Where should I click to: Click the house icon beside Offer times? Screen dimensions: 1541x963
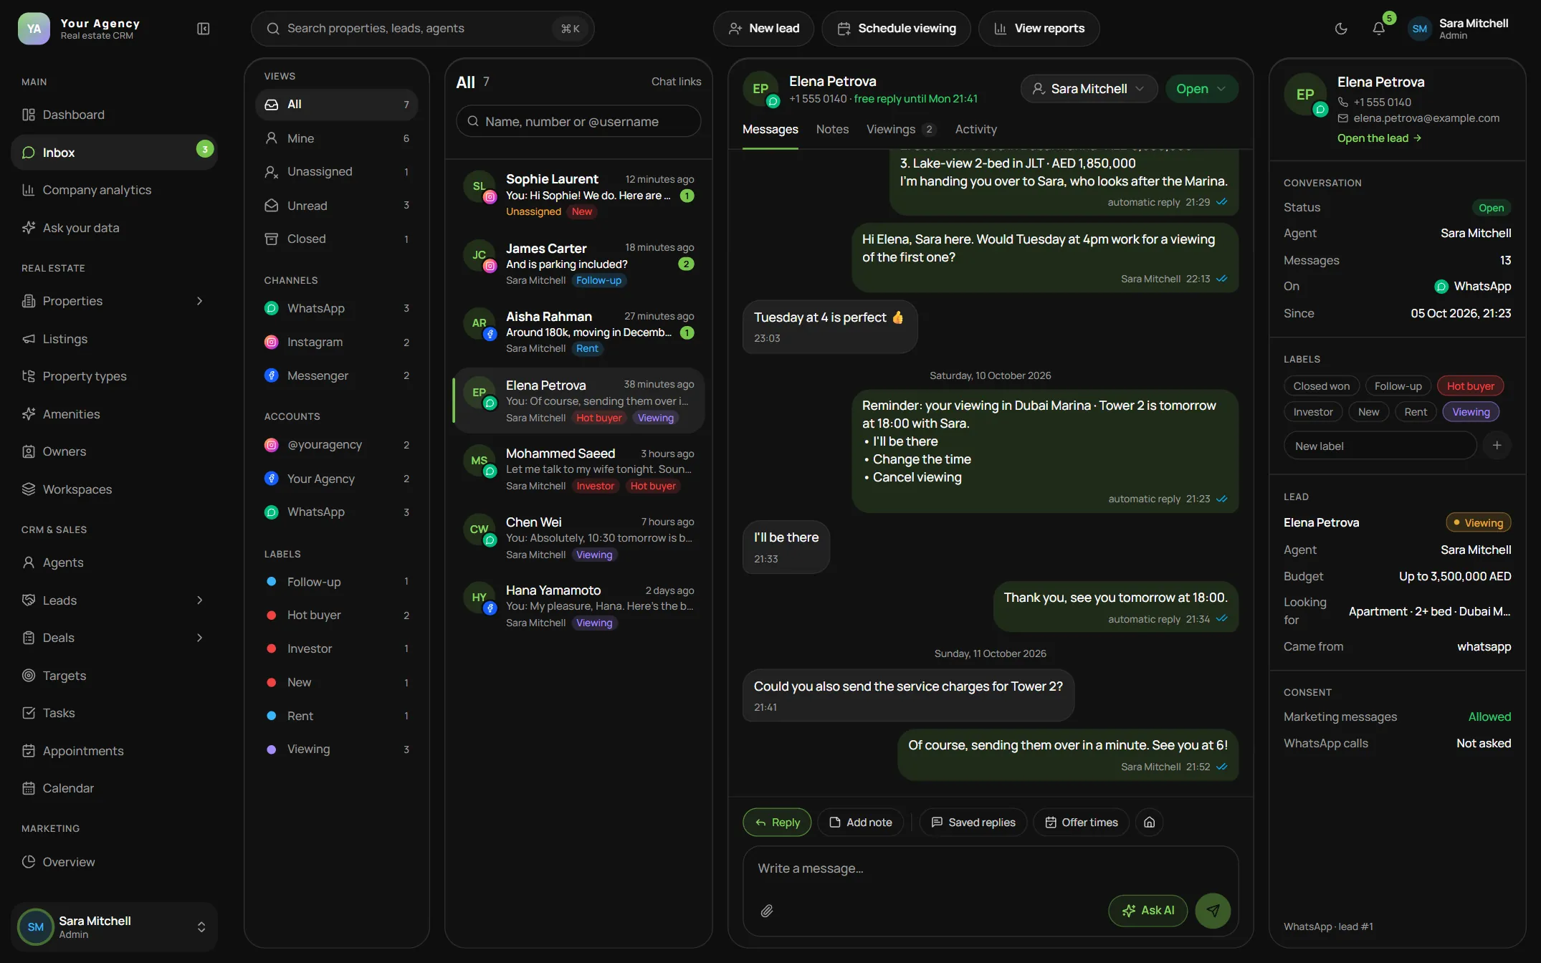pyautogui.click(x=1150, y=822)
